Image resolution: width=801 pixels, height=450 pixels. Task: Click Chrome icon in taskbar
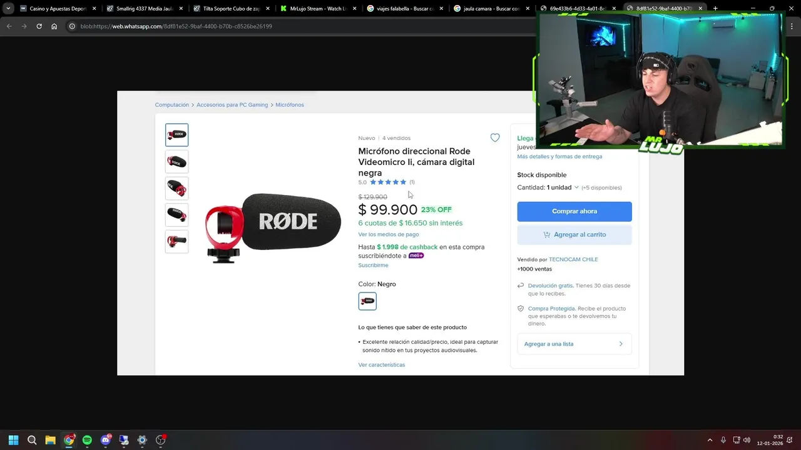pyautogui.click(x=69, y=440)
